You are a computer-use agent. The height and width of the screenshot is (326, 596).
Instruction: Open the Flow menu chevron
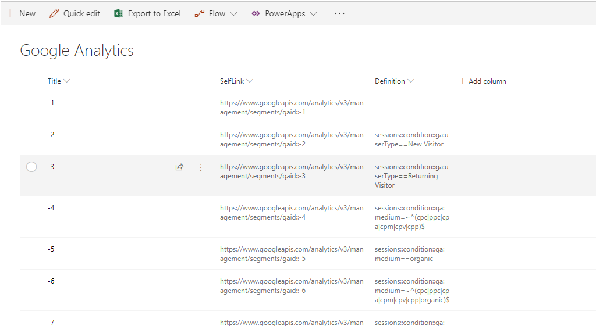(233, 14)
